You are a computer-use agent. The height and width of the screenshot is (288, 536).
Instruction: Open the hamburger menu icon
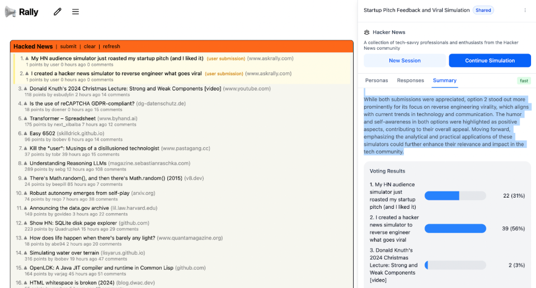coord(76,12)
